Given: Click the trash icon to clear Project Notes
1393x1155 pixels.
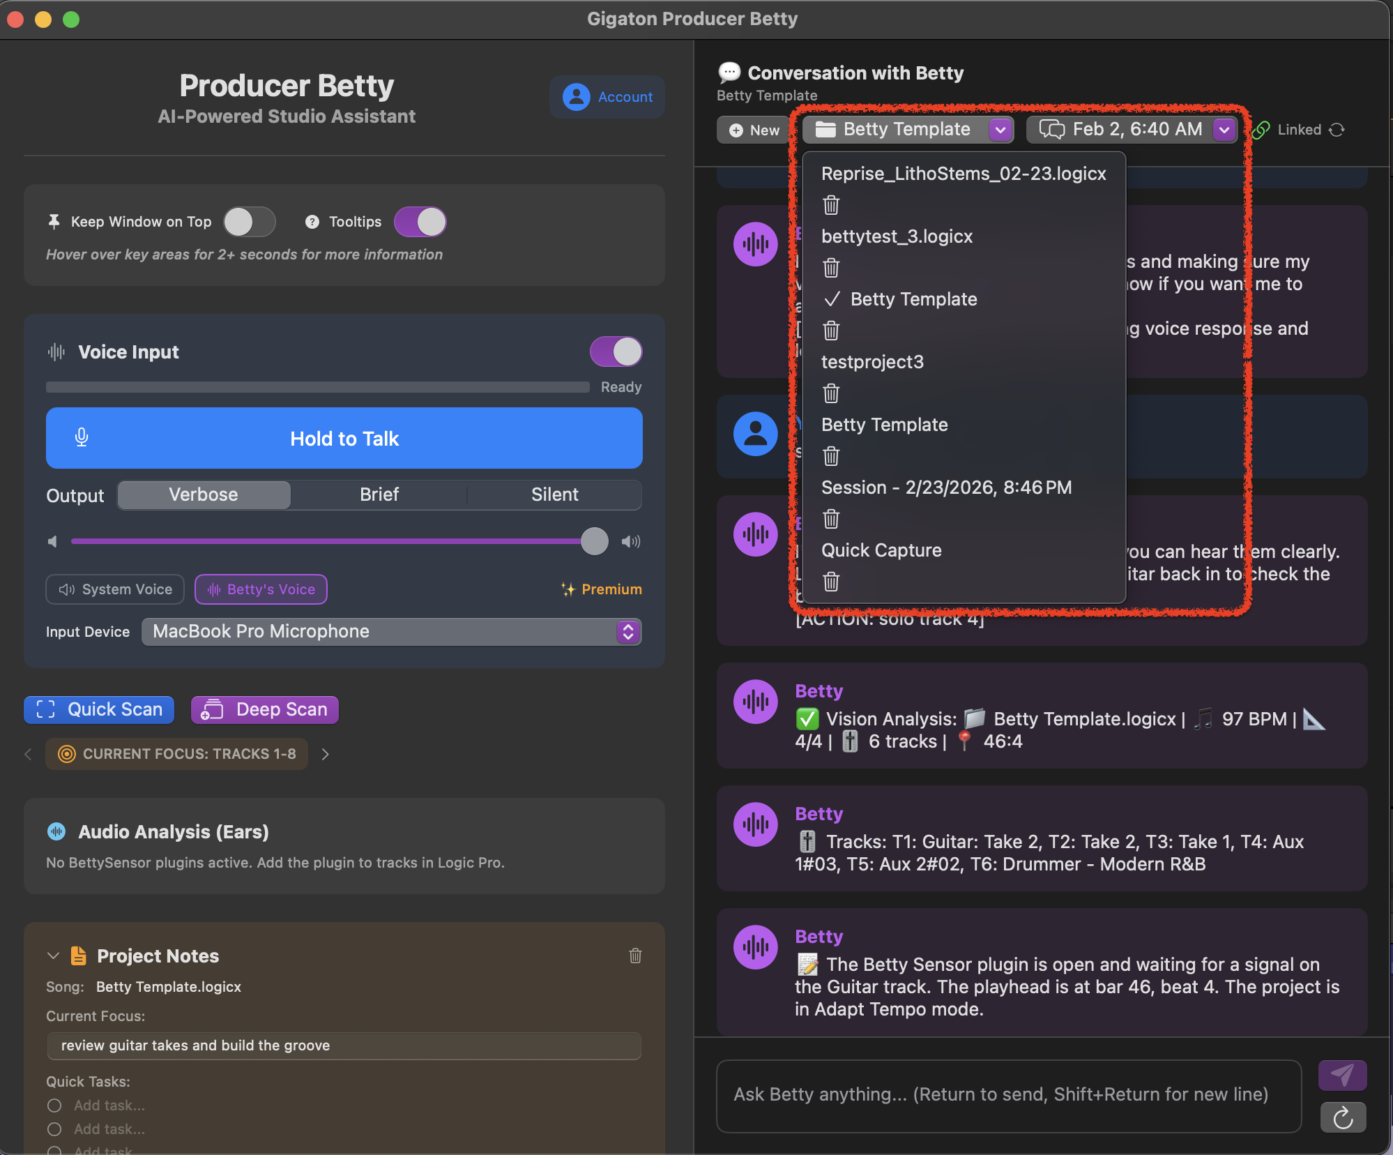Looking at the screenshot, I should 635,956.
